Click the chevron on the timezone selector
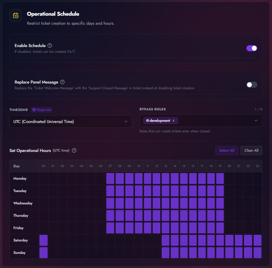 point(126,121)
